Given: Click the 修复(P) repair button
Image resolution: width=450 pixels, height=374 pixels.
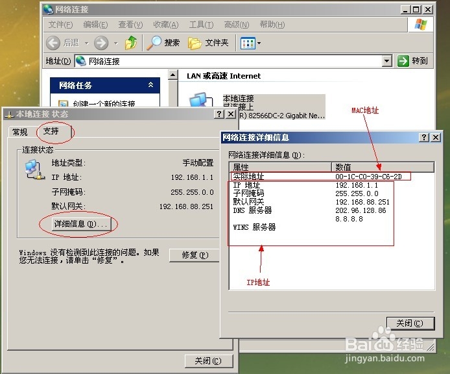Looking at the screenshot, I should pos(195,255).
